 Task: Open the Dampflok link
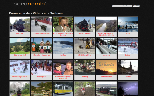pyautogui.click(x=20, y=33)
